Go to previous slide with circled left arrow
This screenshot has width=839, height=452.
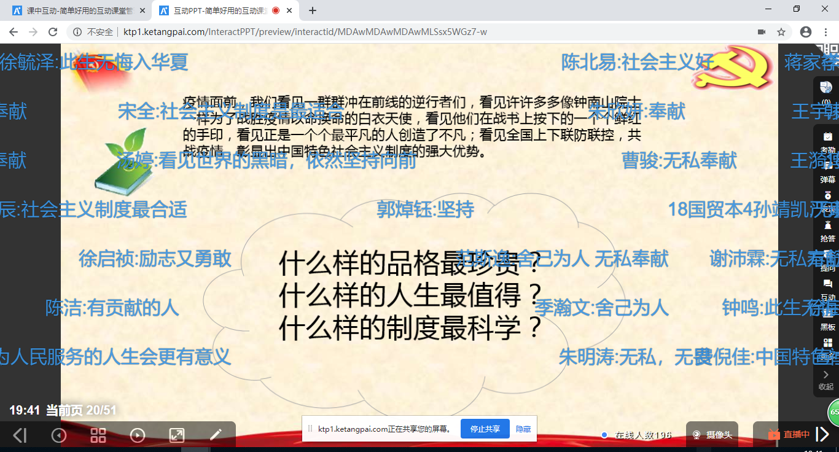coord(59,435)
